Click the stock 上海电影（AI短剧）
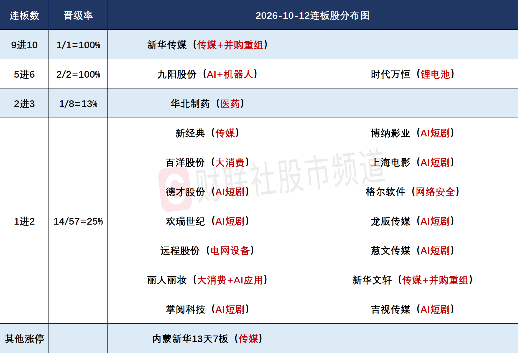Screen dimensions: 518x353 pyautogui.click(x=413, y=162)
